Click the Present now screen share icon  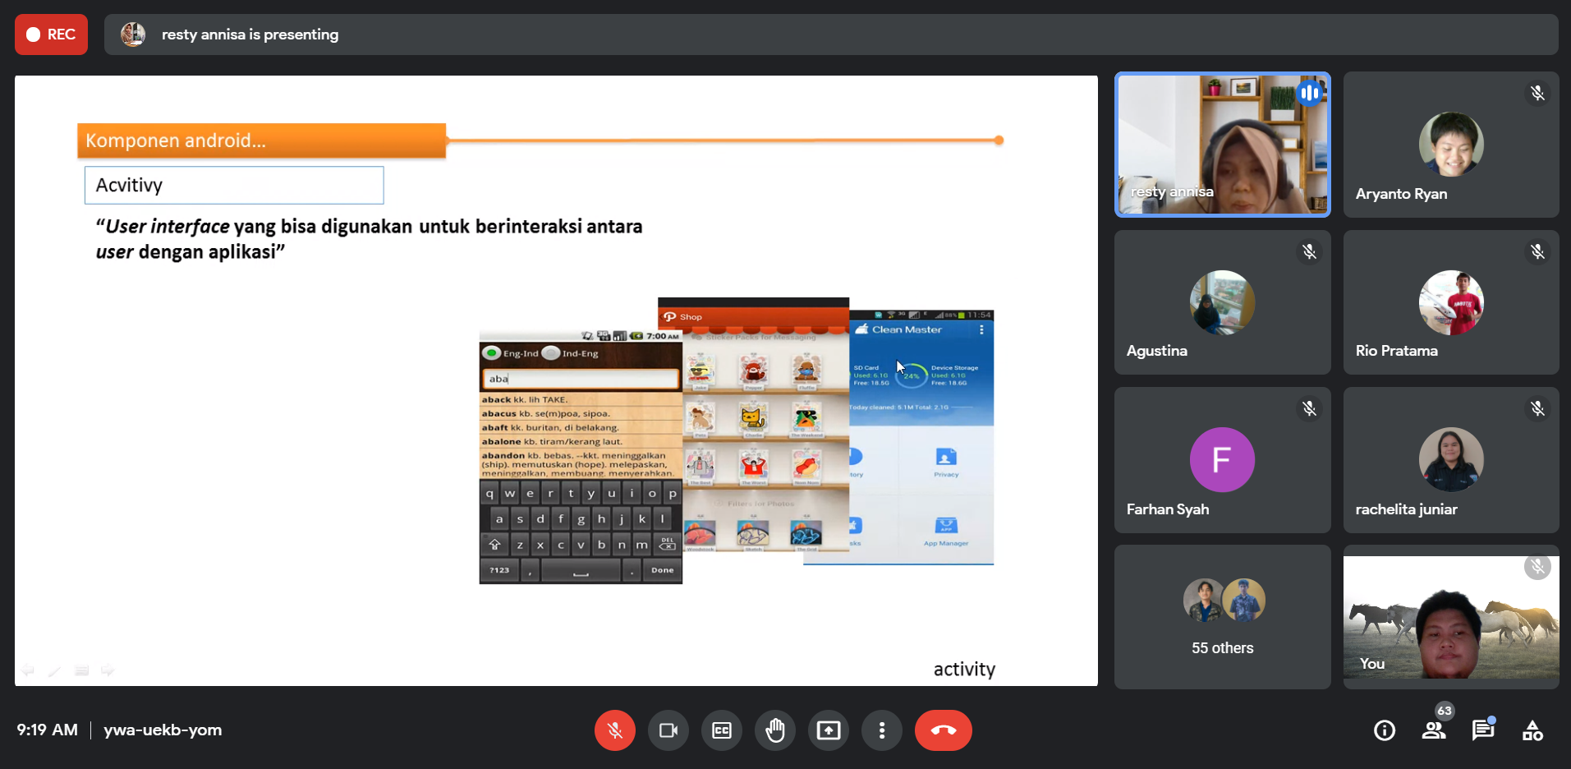[828, 730]
